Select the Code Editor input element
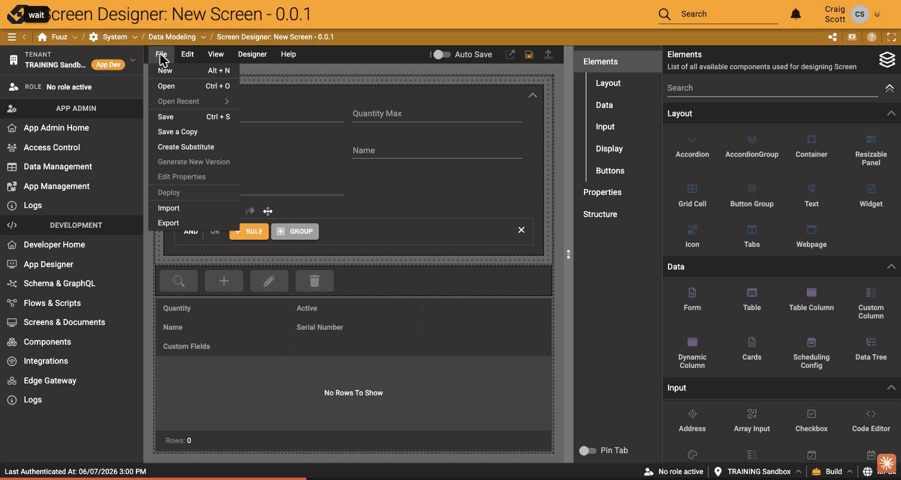 click(871, 421)
